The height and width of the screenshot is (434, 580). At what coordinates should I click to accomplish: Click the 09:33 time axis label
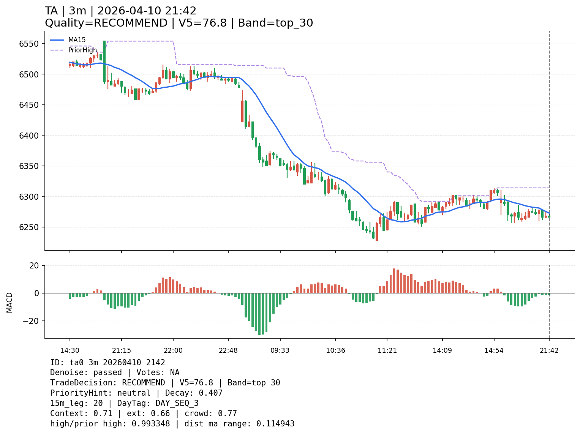pos(280,350)
